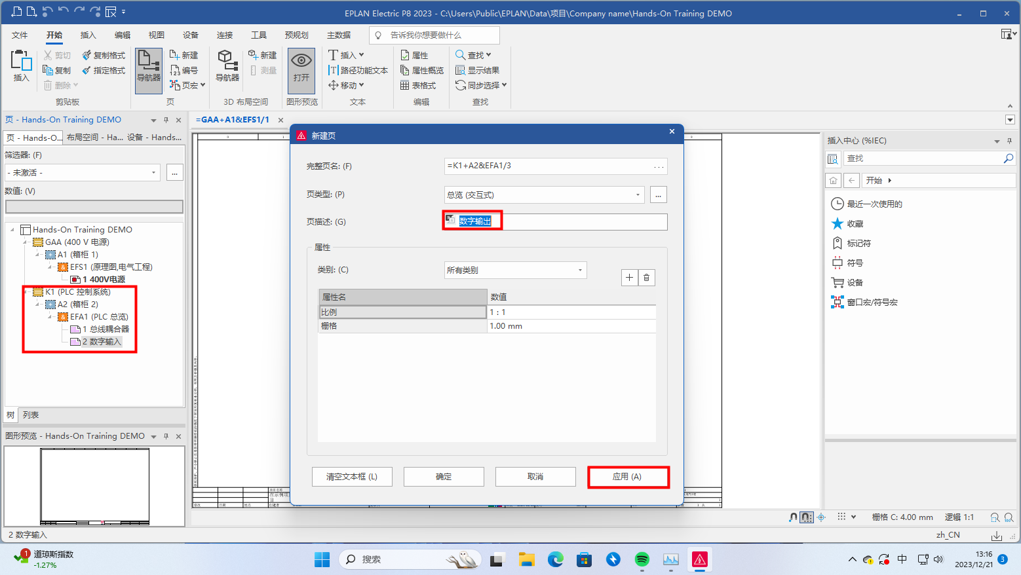Switch to the 视图 ribbon tab

point(156,35)
